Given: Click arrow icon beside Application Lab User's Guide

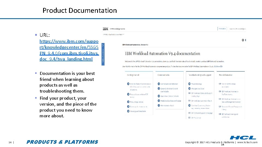Looking at the screenshot, I should (159, 96).
